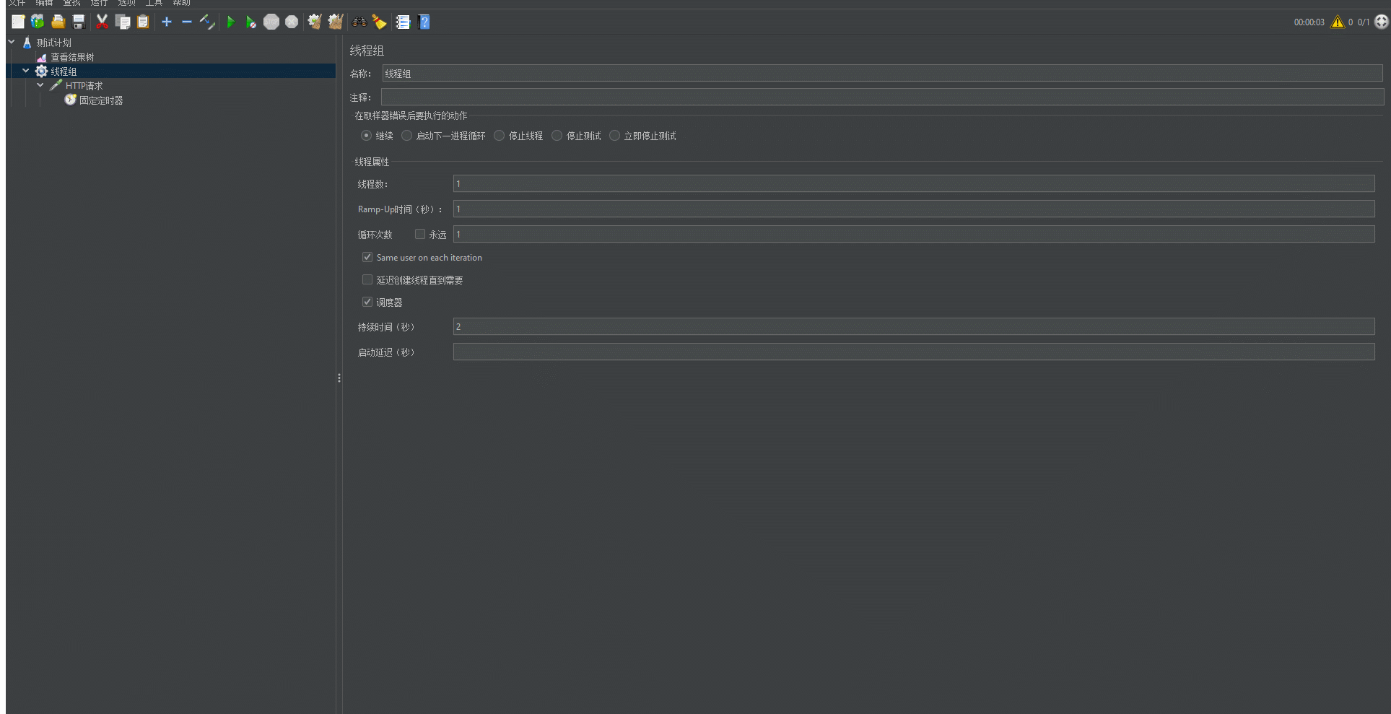Collapse the 线程组 tree node arrow
The height and width of the screenshot is (714, 1391).
[x=26, y=71]
